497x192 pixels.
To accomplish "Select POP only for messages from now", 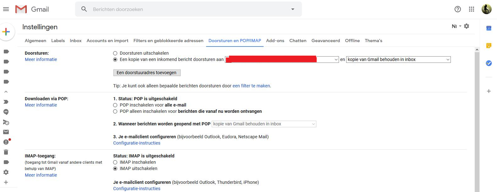I will pyautogui.click(x=115, y=112).
